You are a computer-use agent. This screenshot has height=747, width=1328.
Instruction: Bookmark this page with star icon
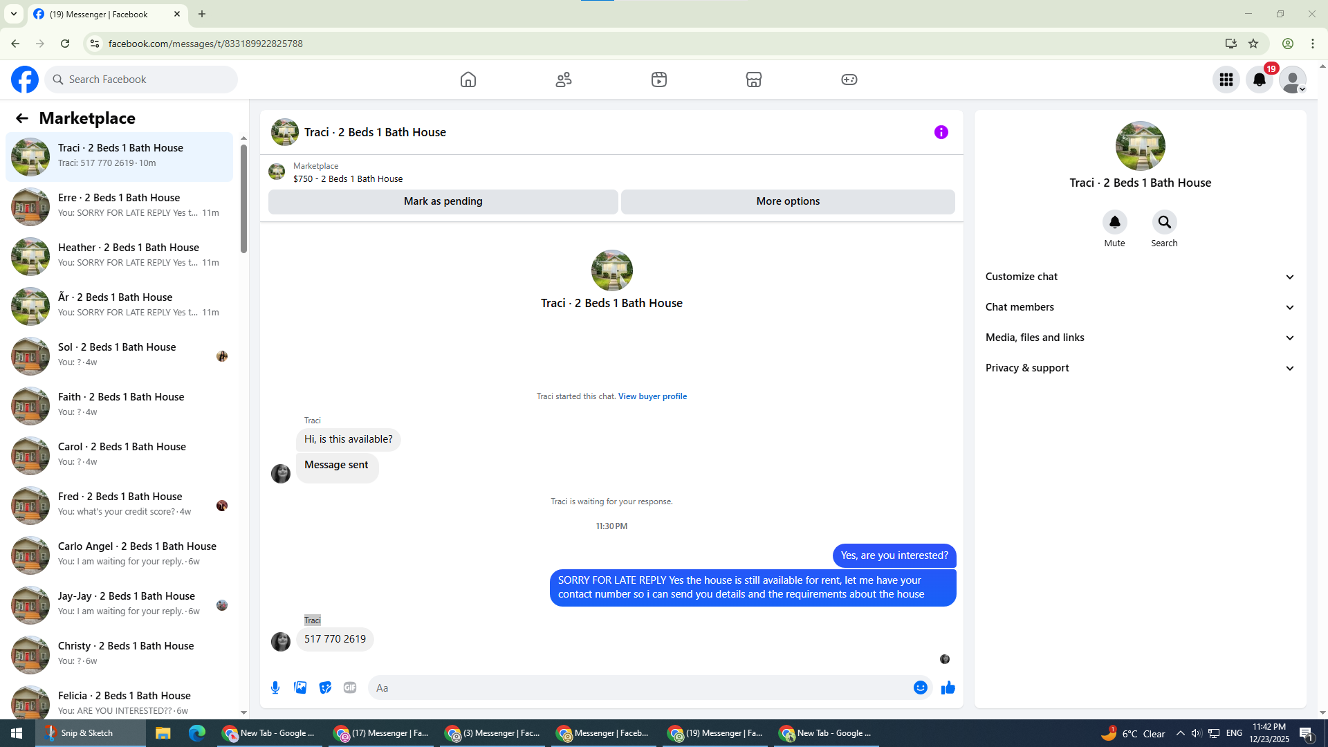(x=1253, y=44)
